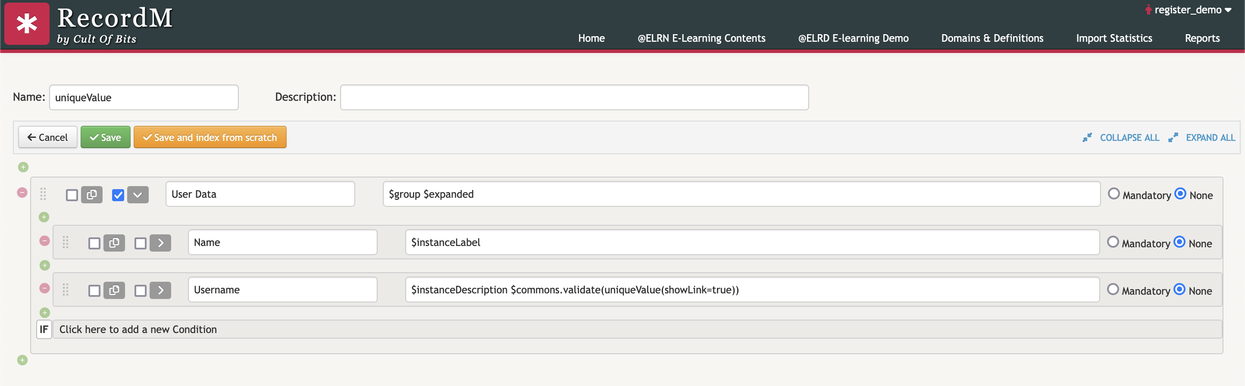Duplicate the Name field
The width and height of the screenshot is (1245, 386).
click(x=114, y=243)
